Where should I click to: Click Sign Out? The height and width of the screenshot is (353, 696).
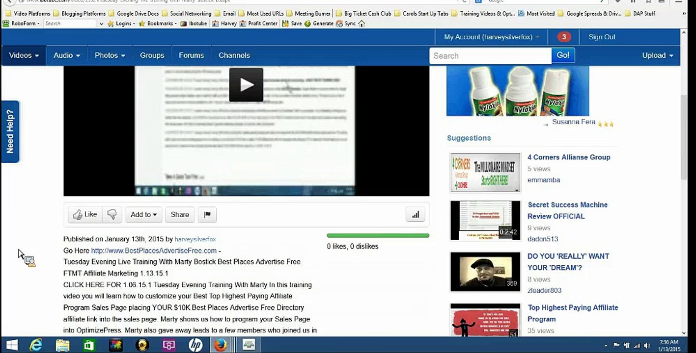click(x=602, y=37)
